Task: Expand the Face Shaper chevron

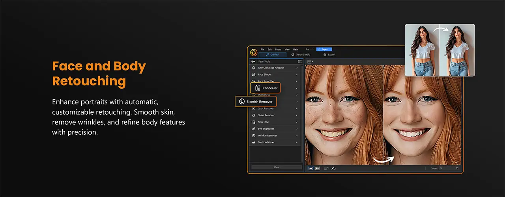Action: point(297,74)
